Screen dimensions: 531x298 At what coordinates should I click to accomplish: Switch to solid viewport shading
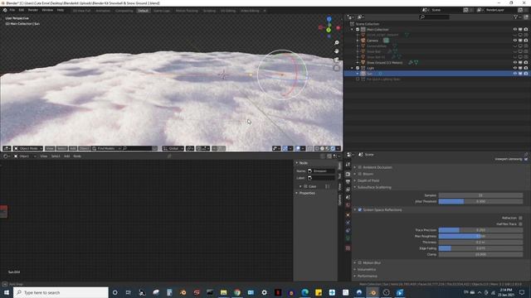click(x=322, y=148)
